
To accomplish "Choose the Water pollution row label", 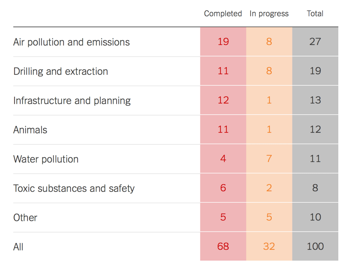I will click(46, 159).
